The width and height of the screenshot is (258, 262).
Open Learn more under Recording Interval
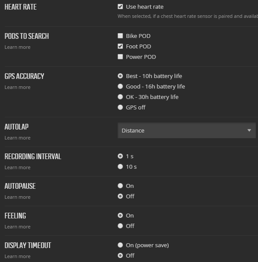click(x=17, y=167)
